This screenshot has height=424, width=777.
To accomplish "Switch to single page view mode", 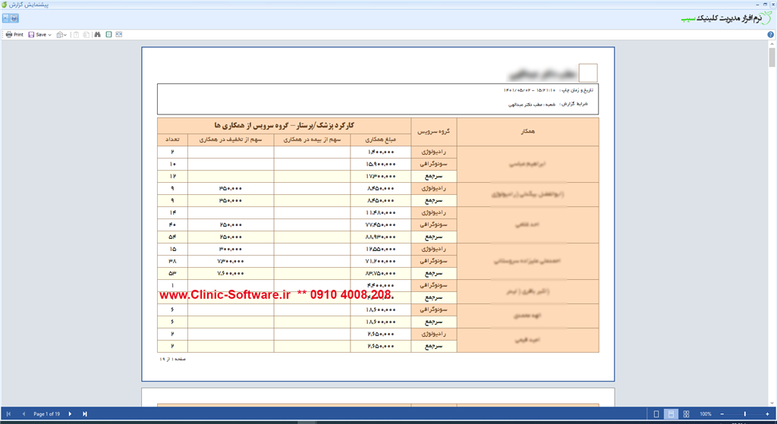I will click(x=656, y=413).
